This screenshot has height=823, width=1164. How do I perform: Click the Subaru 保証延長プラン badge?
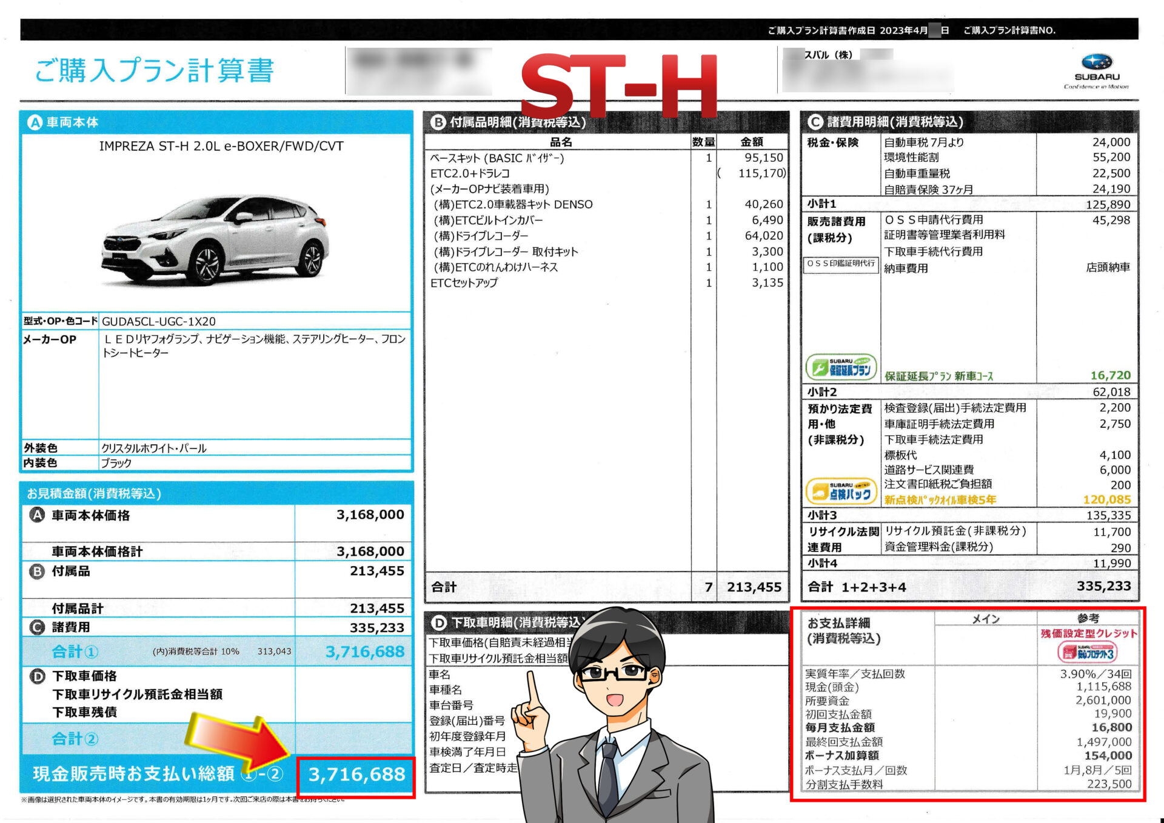pos(841,367)
